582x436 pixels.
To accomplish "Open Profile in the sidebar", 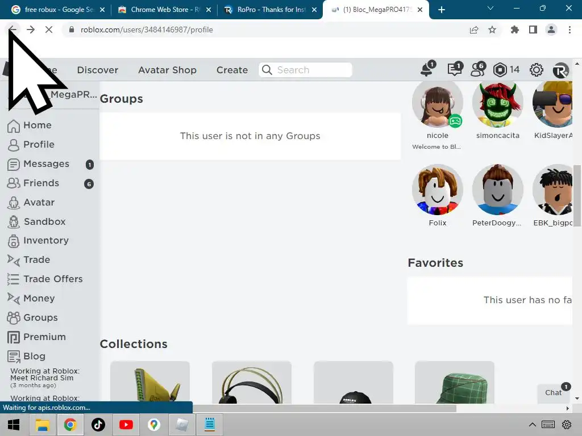I will pyautogui.click(x=39, y=145).
